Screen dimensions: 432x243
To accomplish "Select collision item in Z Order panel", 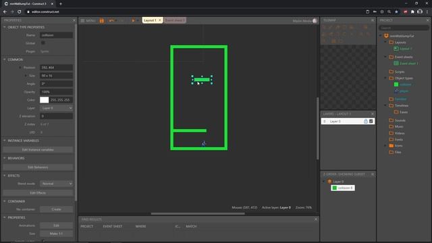I will click(x=343, y=188).
